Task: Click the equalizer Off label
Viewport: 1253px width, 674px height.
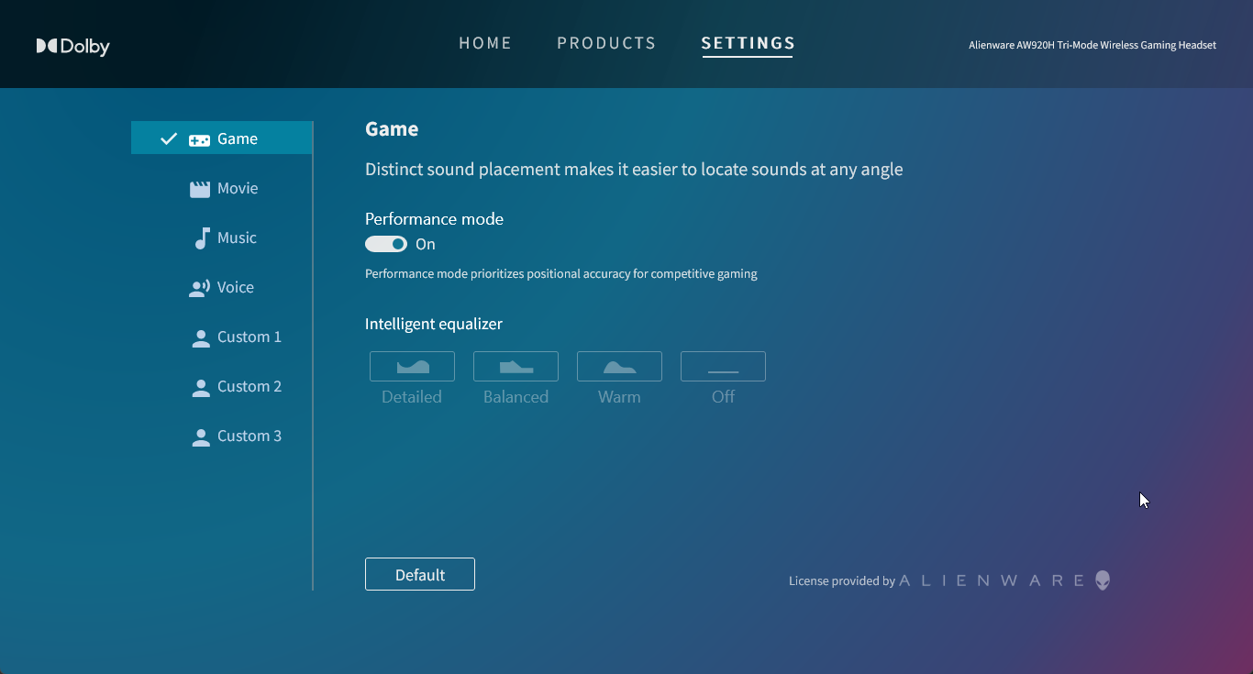Action: 723,397
